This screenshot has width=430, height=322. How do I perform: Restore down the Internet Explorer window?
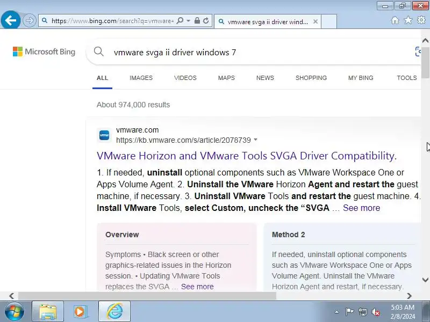[x=402, y=5]
